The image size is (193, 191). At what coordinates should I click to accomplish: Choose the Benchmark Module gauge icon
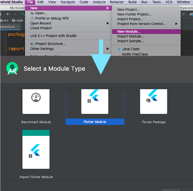tap(36, 98)
